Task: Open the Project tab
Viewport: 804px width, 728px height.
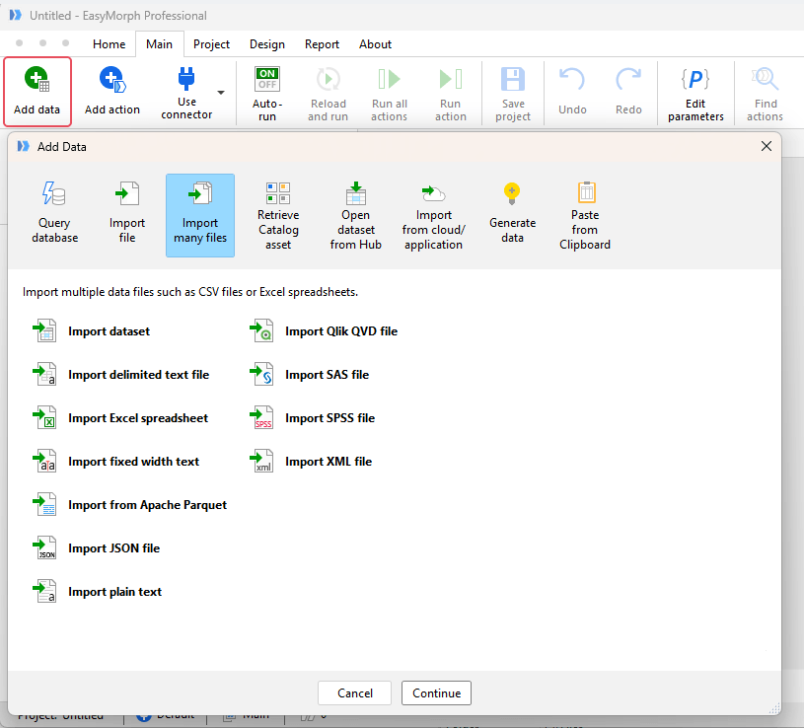Action: click(x=211, y=44)
